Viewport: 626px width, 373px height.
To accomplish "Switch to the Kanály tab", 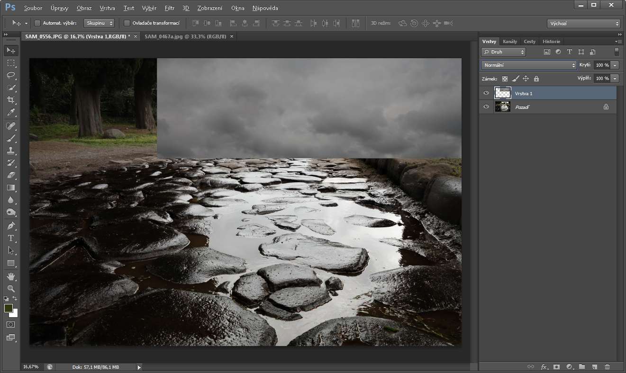I will [x=510, y=42].
